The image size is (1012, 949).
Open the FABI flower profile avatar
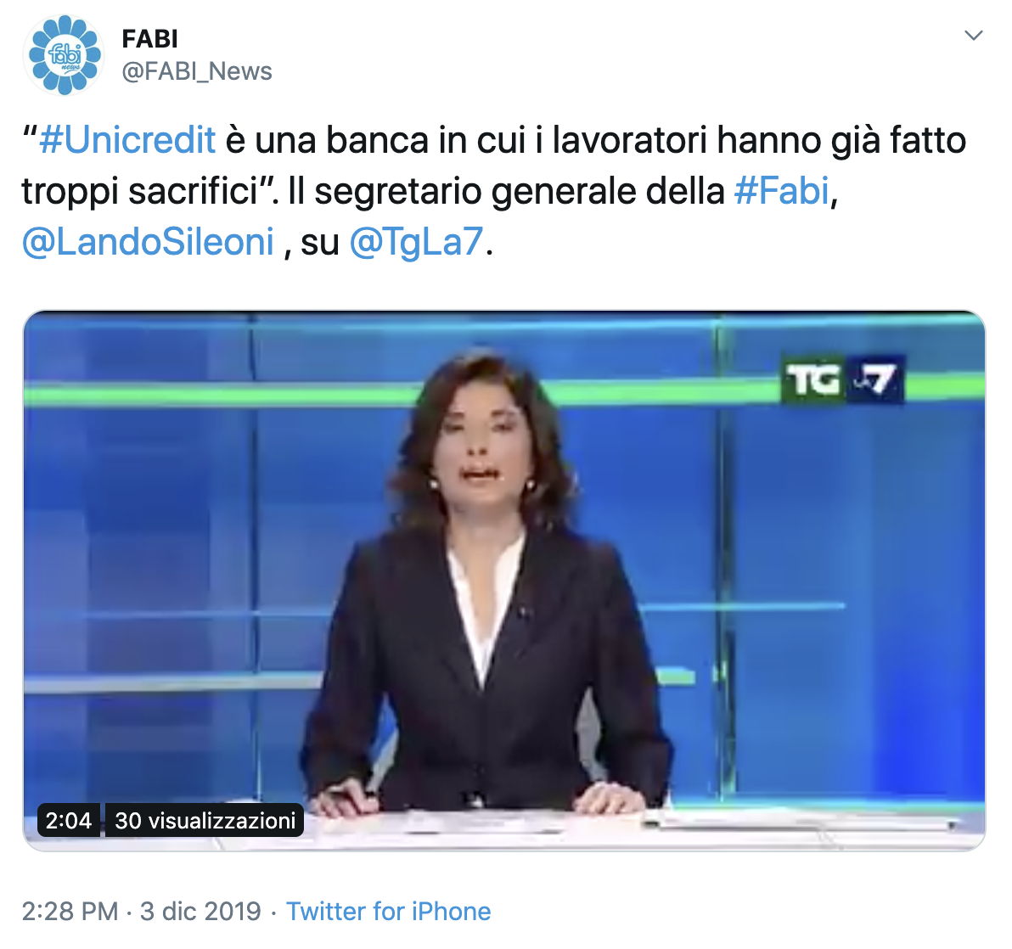point(63,55)
